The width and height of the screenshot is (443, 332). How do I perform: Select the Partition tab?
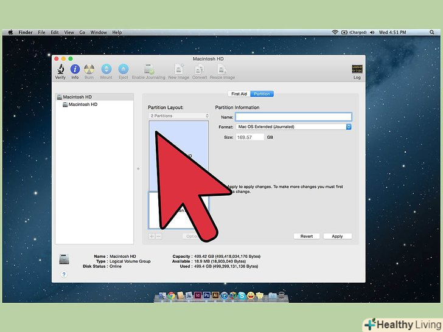[x=262, y=94]
